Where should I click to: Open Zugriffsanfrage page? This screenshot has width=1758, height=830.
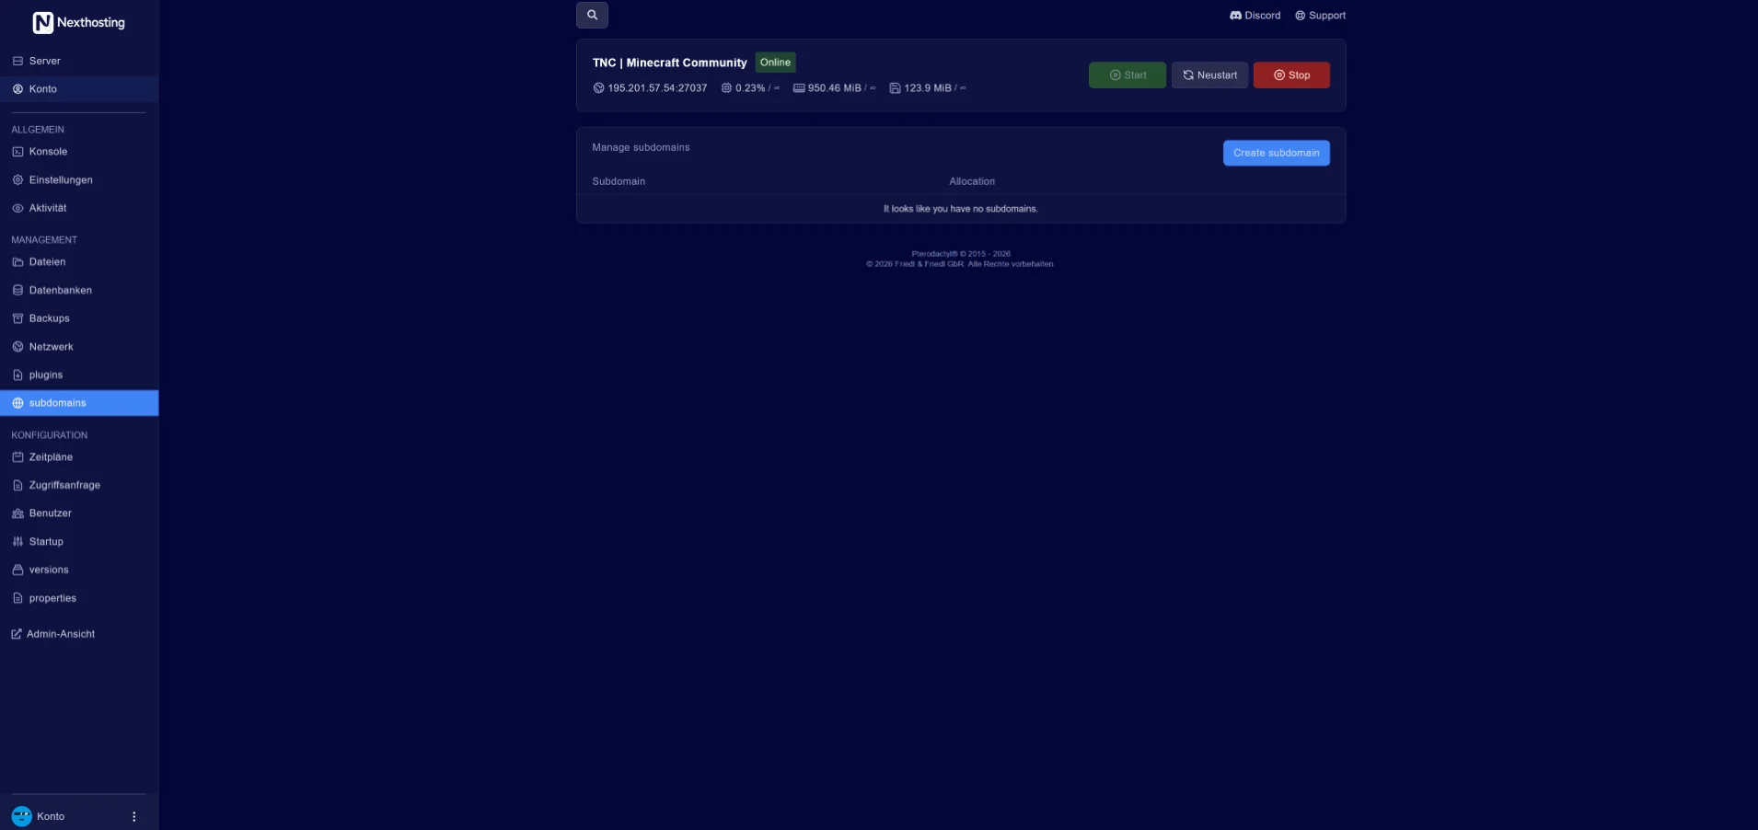[79, 485]
